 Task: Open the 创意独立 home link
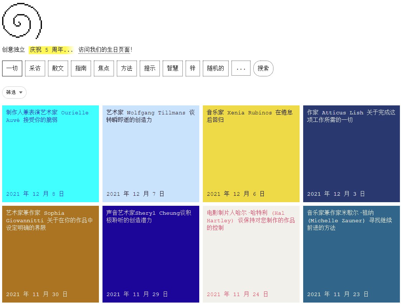point(14,49)
